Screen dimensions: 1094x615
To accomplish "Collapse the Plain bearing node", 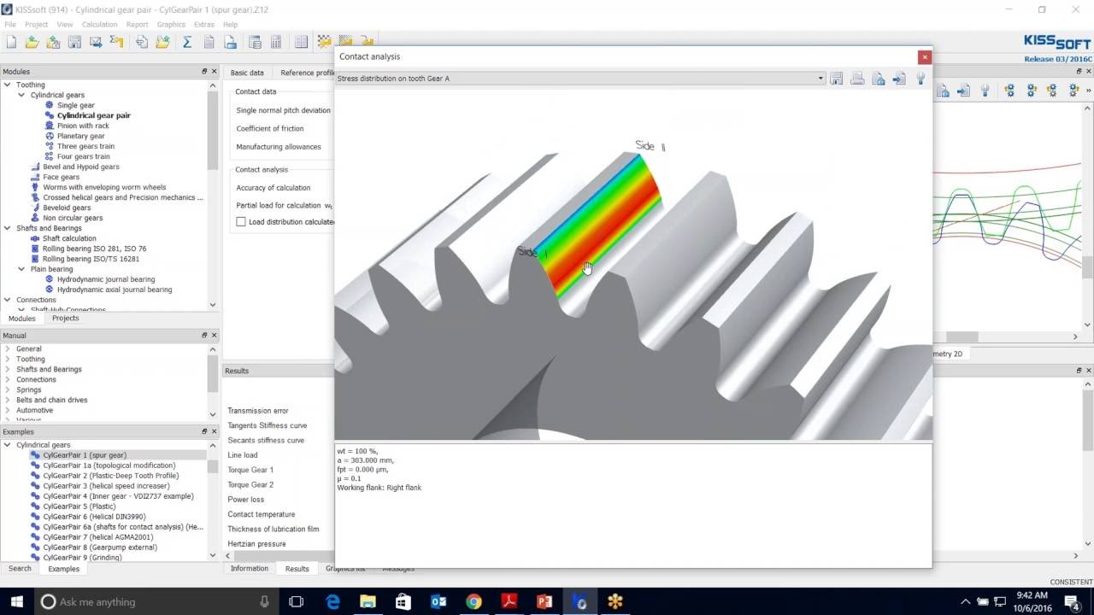I will click(x=22, y=269).
